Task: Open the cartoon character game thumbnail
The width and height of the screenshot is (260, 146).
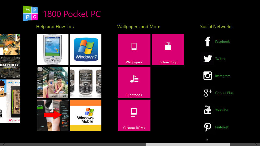Action: click(x=10, y=101)
